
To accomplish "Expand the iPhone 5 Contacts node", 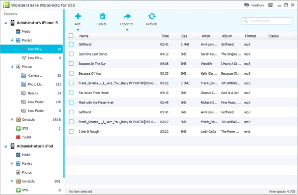I will 12,119.
